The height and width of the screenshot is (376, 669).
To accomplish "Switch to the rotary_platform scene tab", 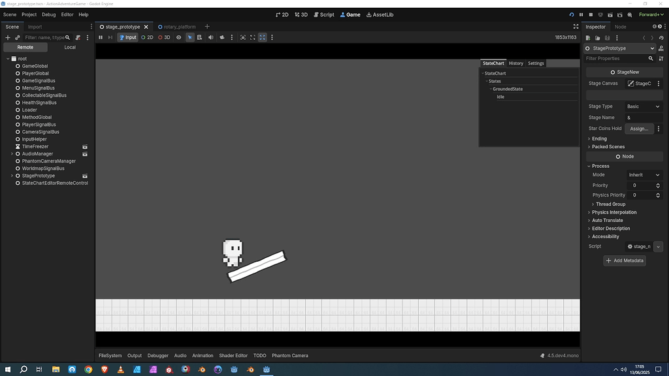I will pyautogui.click(x=177, y=27).
